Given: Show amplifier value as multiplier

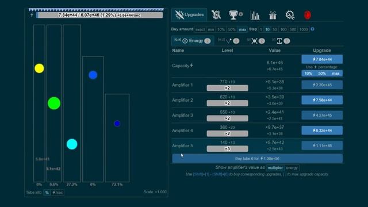Looking at the screenshot, I should [x=275, y=168].
